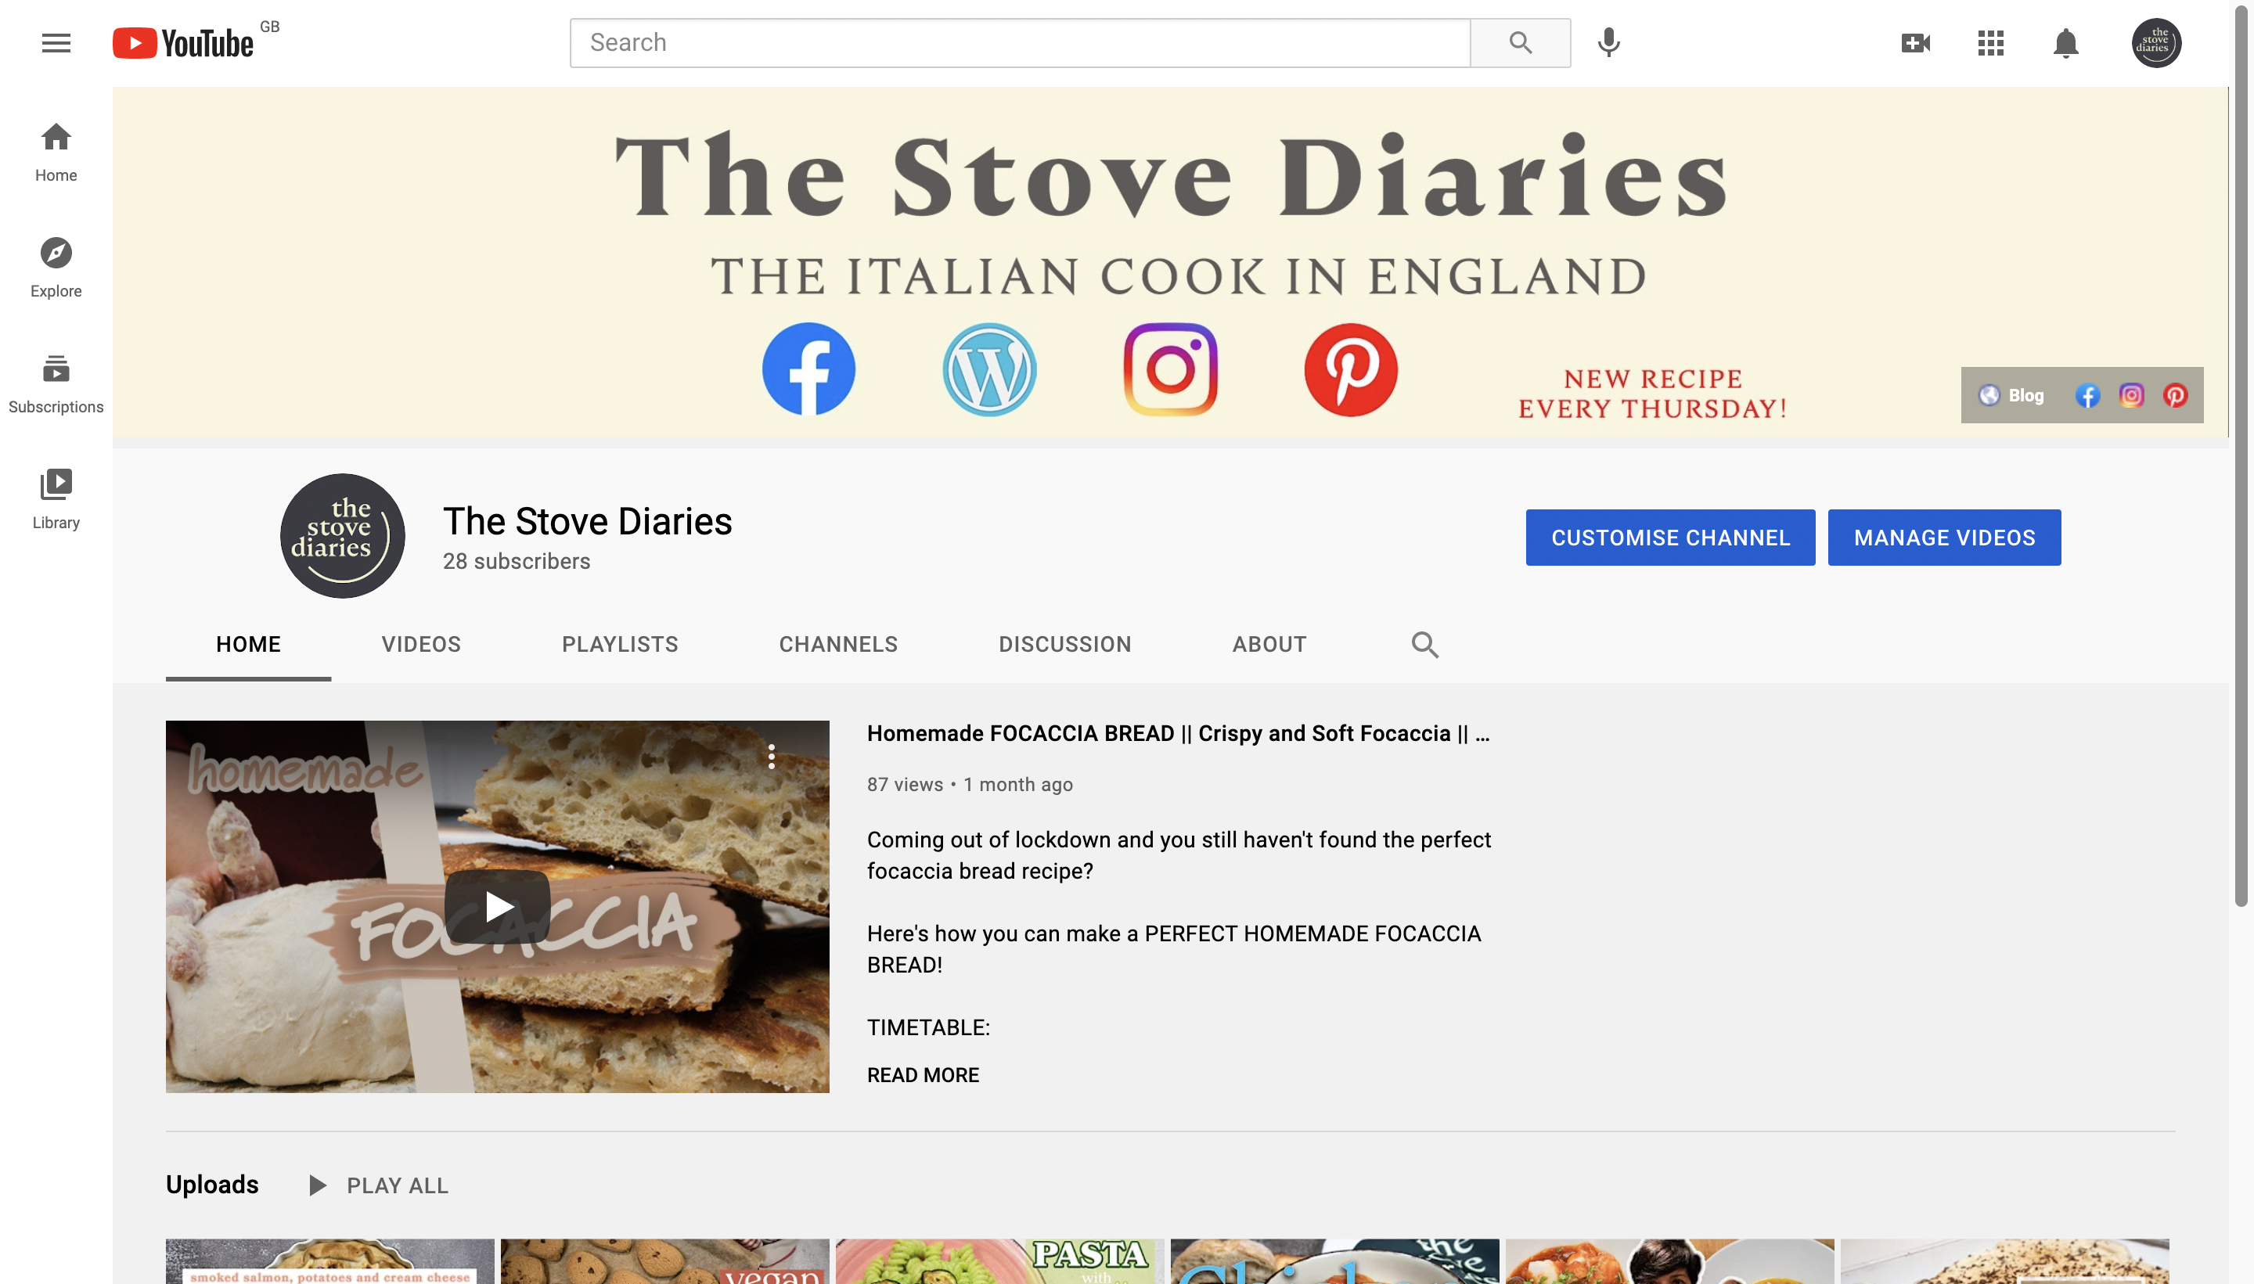Open the featured video three-dot menu
The width and height of the screenshot is (2254, 1284).
point(771,757)
